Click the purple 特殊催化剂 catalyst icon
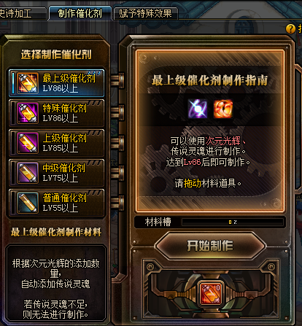Viewport: 302px width, 326px height. click(x=28, y=113)
